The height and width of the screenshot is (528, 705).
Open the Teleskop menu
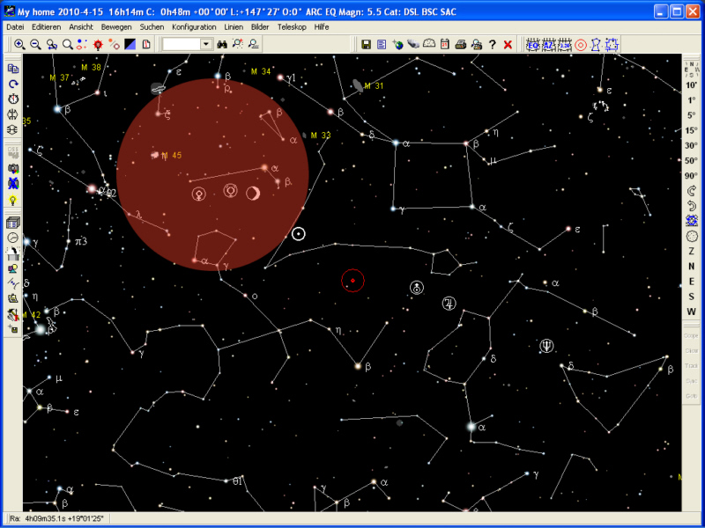pyautogui.click(x=292, y=27)
